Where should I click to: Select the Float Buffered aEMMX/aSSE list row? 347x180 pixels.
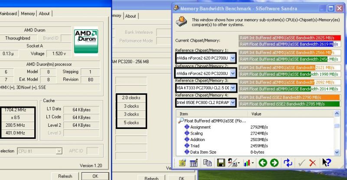click(x=255, y=121)
